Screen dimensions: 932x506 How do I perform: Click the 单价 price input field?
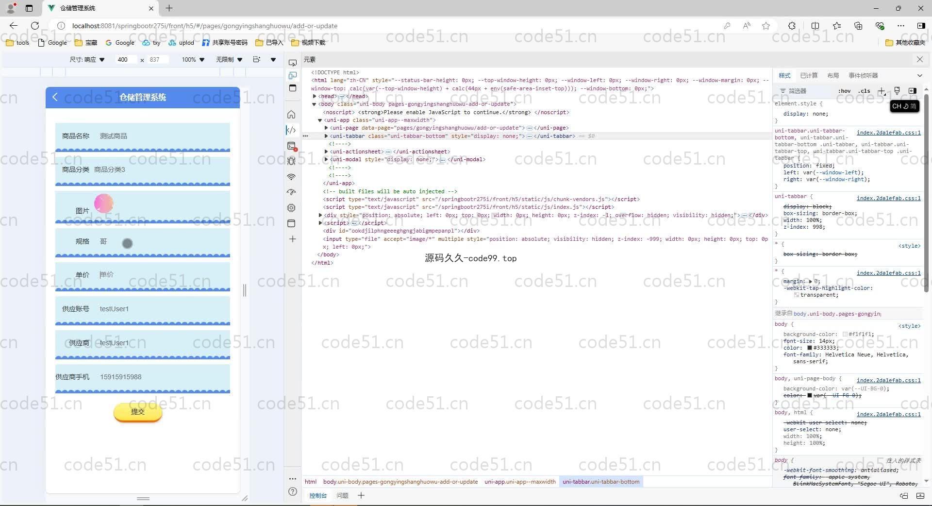[163, 274]
